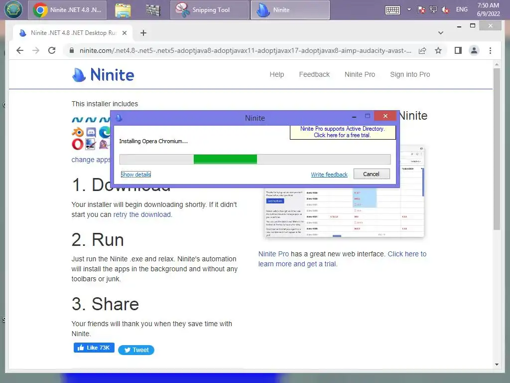
Task: Open the firewall brick wall taskbar icon
Action: 153,10
